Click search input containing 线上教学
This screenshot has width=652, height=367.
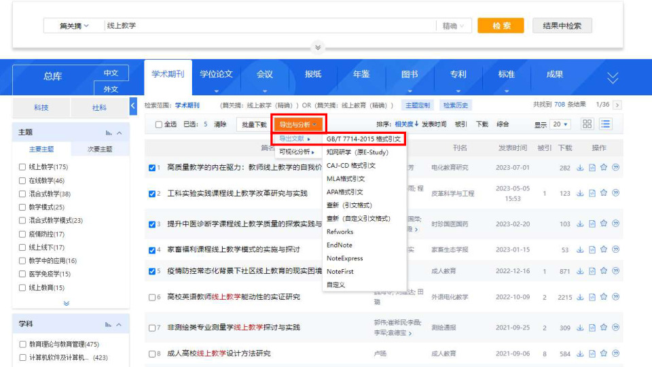pyautogui.click(x=270, y=26)
